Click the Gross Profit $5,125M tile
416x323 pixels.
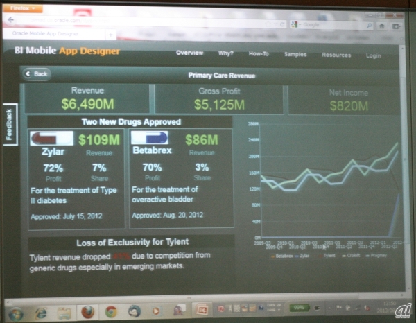[x=219, y=99]
